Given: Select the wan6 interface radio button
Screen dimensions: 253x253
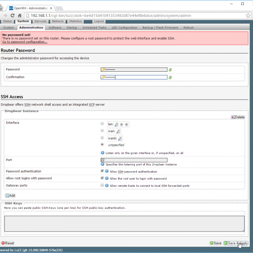Looking at the screenshot, I should pos(102,138).
